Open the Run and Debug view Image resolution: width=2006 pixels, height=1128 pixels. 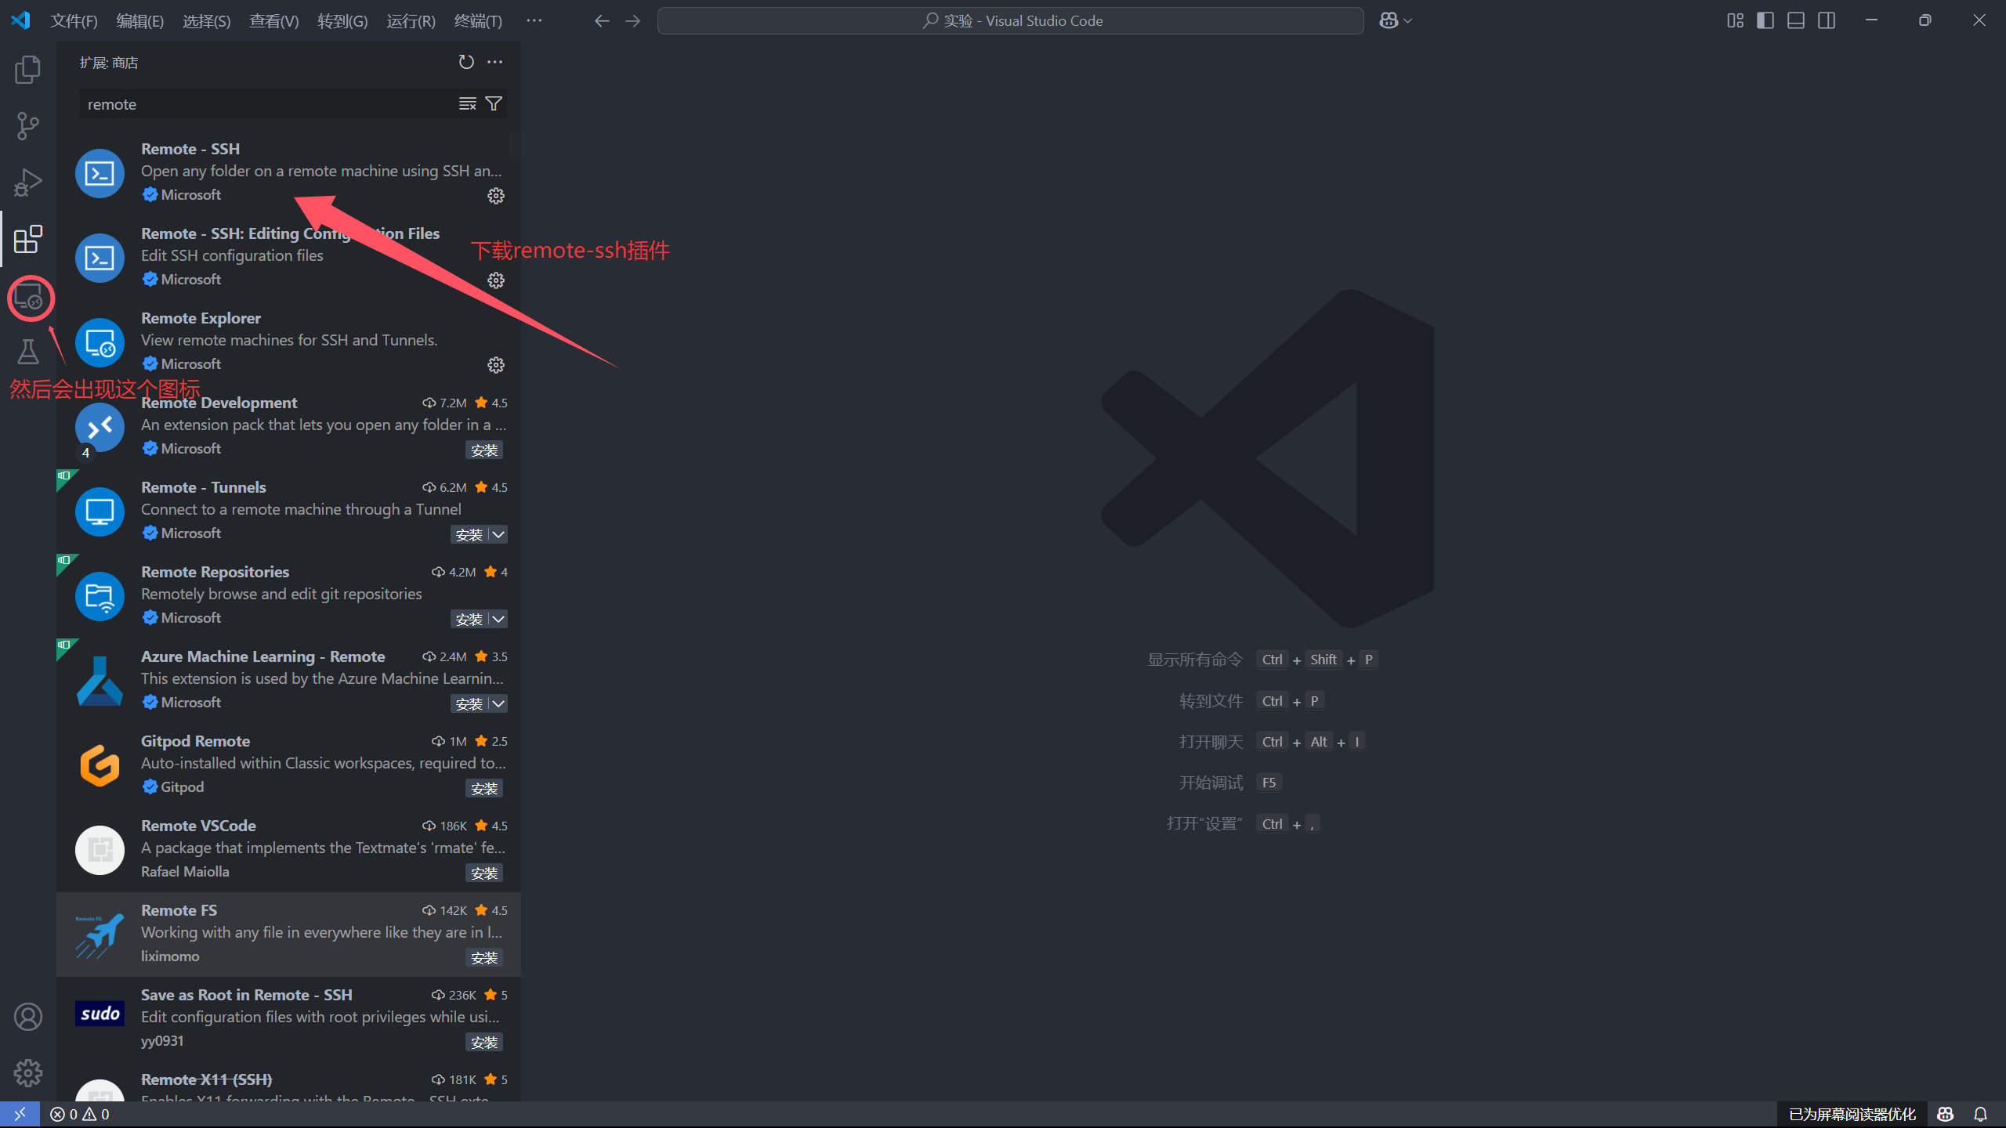pyautogui.click(x=27, y=183)
